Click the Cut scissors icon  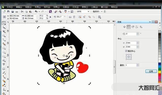pos(22,11)
